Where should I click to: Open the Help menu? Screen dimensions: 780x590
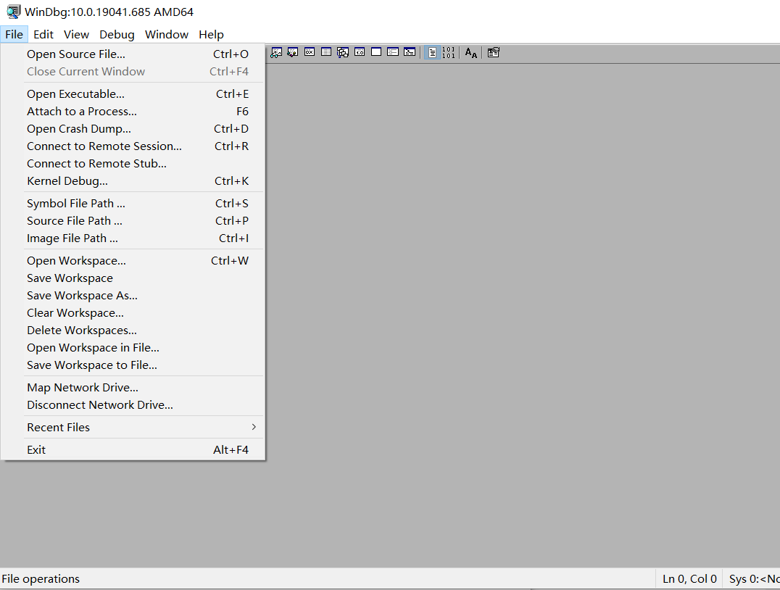[x=212, y=34]
